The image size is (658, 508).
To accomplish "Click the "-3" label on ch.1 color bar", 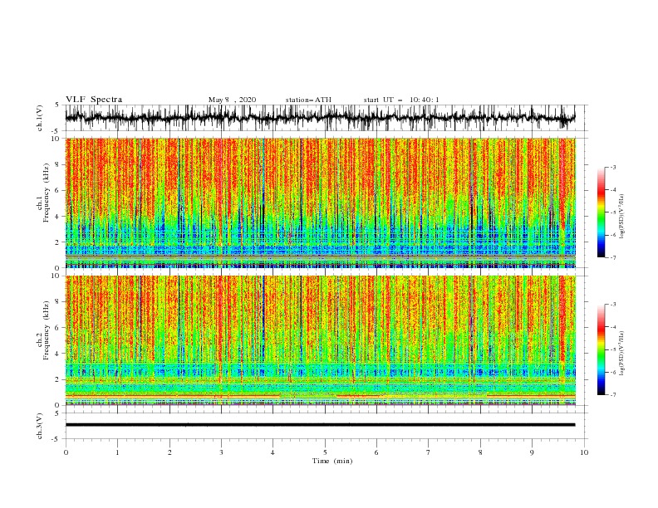I will [x=613, y=167].
